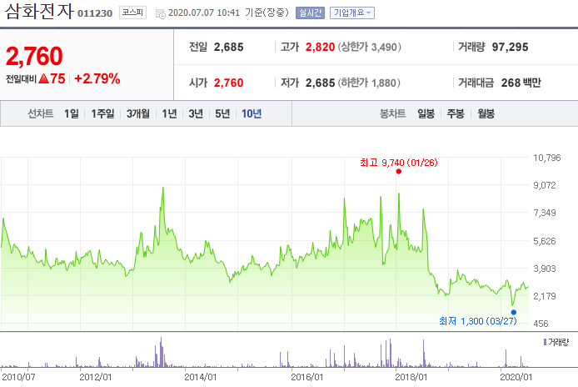
Task: Click the 2018/01 x-axis label
Action: pyautogui.click(x=411, y=377)
